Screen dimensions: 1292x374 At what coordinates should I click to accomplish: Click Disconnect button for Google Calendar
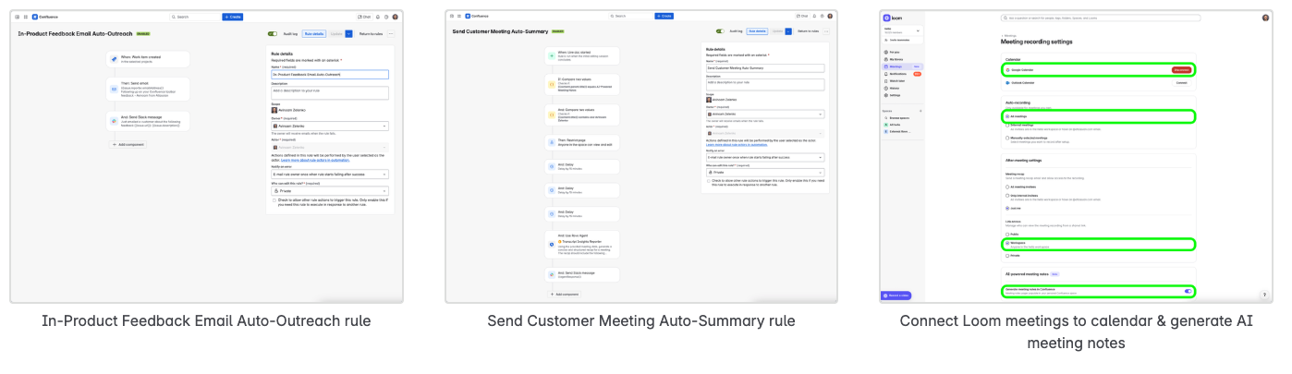1181,69
